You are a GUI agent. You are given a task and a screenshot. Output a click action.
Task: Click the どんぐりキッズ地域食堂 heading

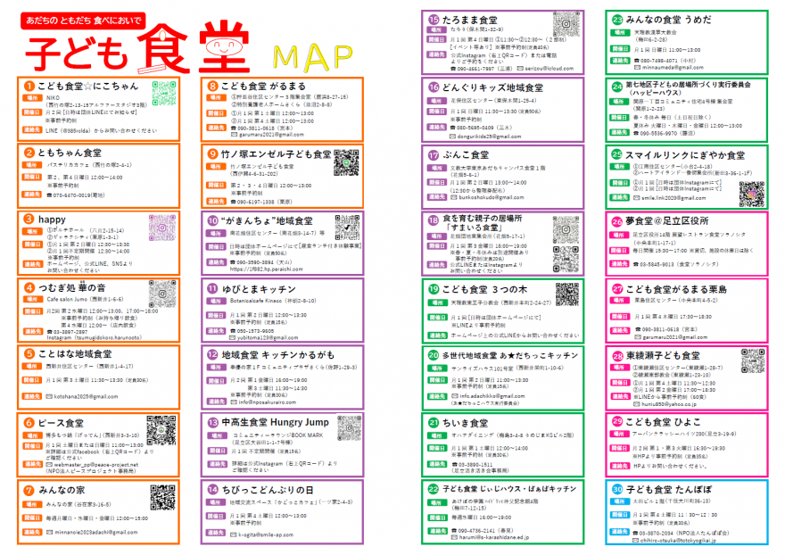tap(492, 87)
